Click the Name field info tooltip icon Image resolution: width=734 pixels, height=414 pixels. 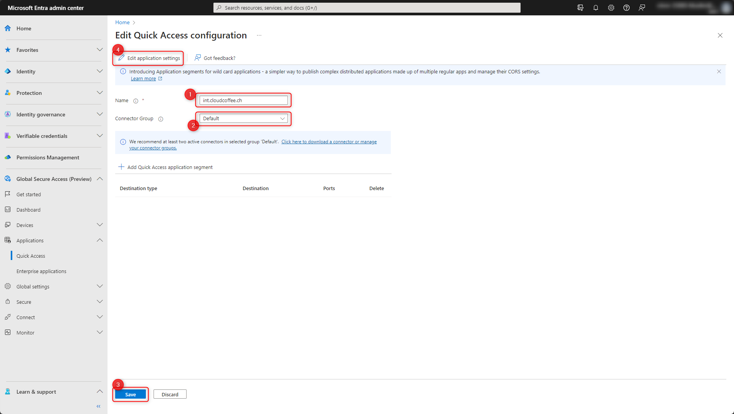136,101
